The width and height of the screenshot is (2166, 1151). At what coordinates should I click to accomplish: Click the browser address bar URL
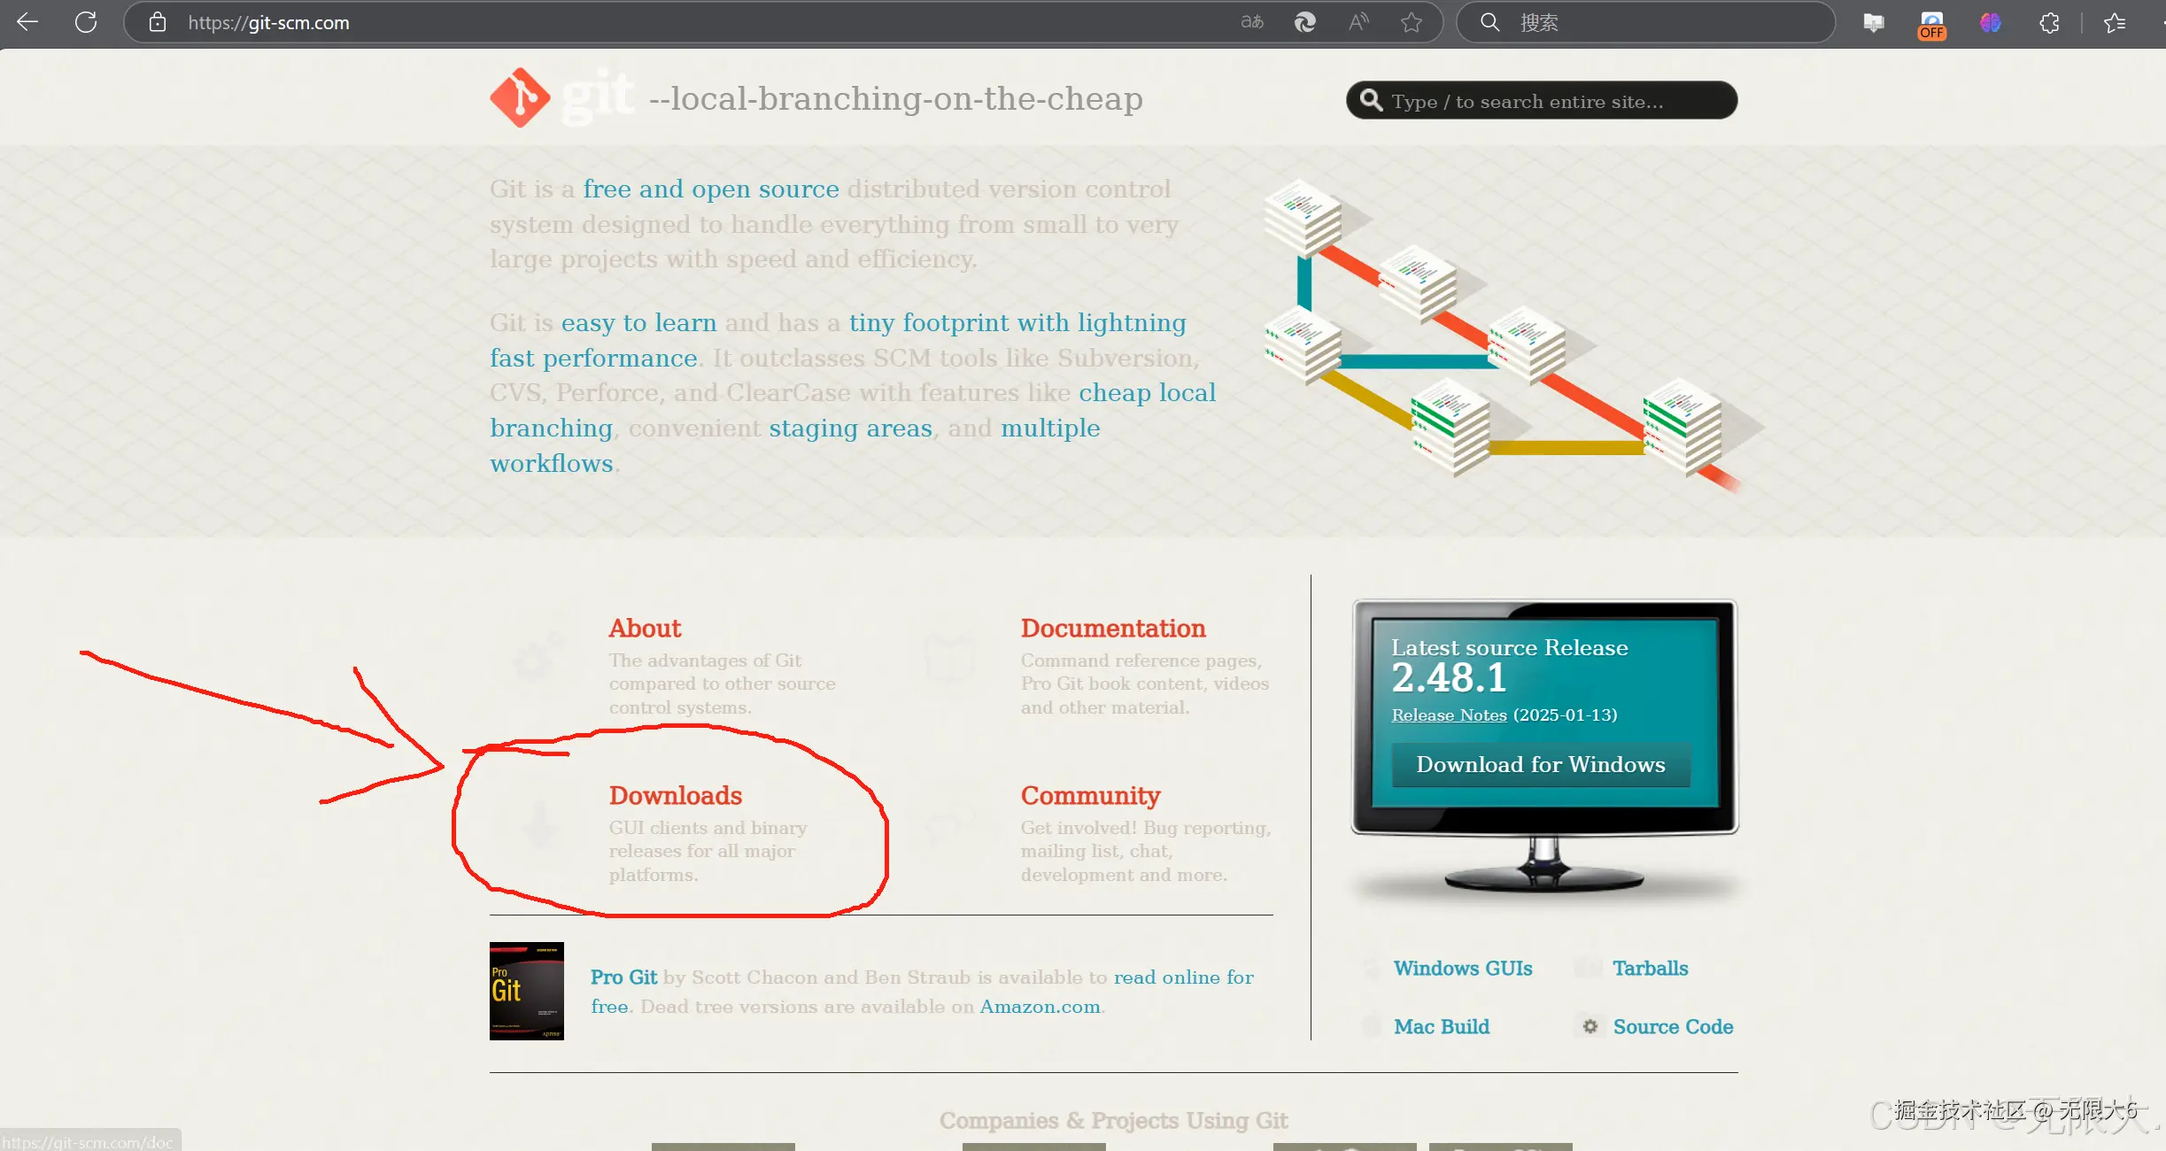pyautogui.click(x=268, y=22)
